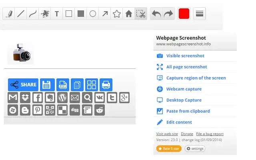
Task: Click the blue SHARE button
Action: click(23, 85)
